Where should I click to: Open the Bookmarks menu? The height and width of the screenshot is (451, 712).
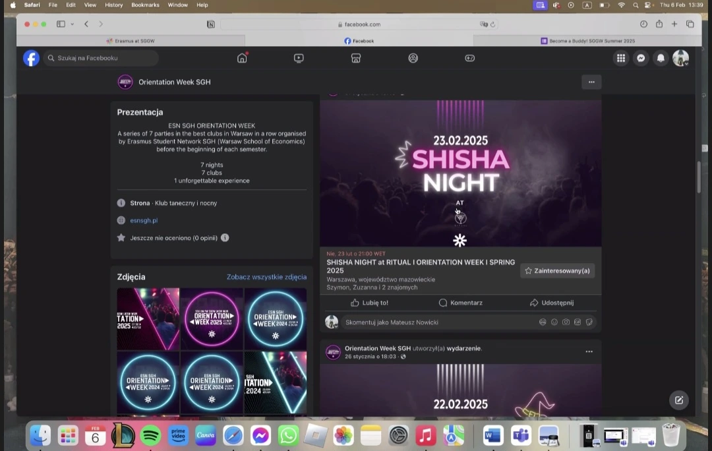[145, 5]
